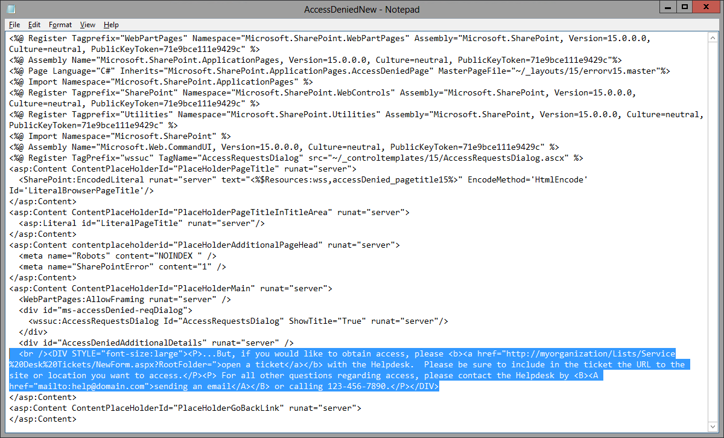724x438 pixels.
Task: Click the final </asp:Content> closing tag
Action: click(x=43, y=419)
